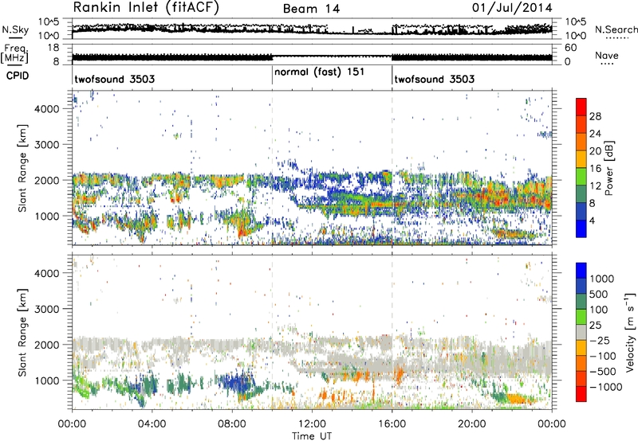The width and height of the screenshot is (638, 441).
Task: Click the 'Nave' legend label
Action: click(x=607, y=56)
